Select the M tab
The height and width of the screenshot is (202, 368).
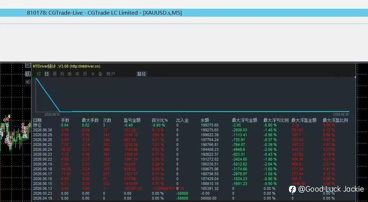[93, 74]
